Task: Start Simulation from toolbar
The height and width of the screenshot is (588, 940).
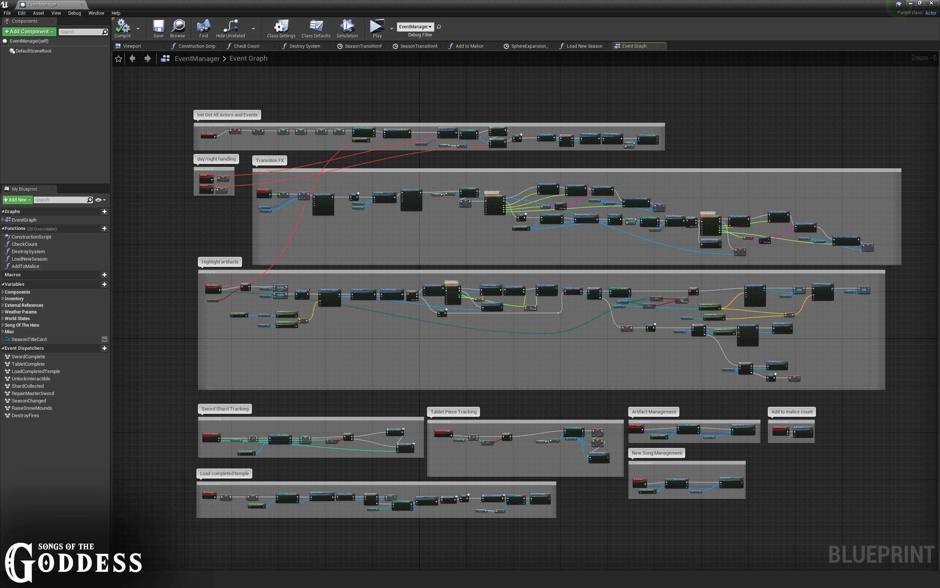Action: pyautogui.click(x=347, y=26)
